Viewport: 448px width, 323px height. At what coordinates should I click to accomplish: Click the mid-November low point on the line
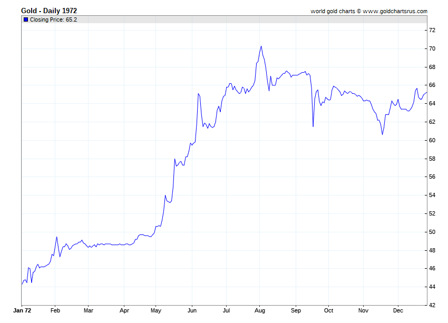point(383,134)
